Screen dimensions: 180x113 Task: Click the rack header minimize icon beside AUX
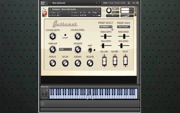137,3
